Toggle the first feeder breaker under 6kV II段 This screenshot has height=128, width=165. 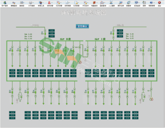point(12,50)
